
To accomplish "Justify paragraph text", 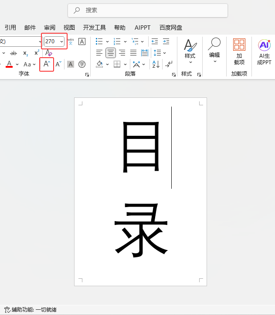I will [x=133, y=53].
